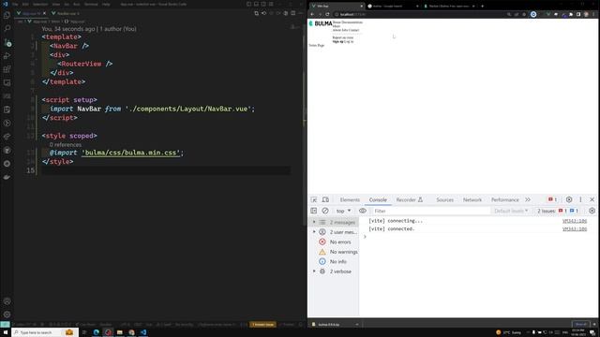Switch to the Performance tab in DevTools
This screenshot has height=337, width=600.
pyautogui.click(x=504, y=199)
